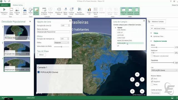Click Personalizar data card button
This screenshot has width=178, height=100.
pyautogui.click(x=155, y=93)
